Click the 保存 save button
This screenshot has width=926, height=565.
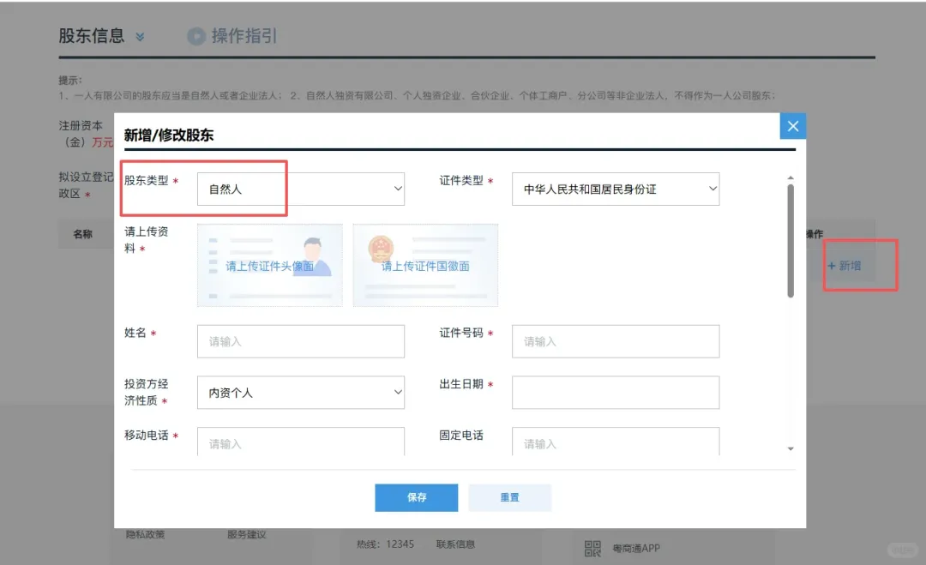click(x=416, y=497)
